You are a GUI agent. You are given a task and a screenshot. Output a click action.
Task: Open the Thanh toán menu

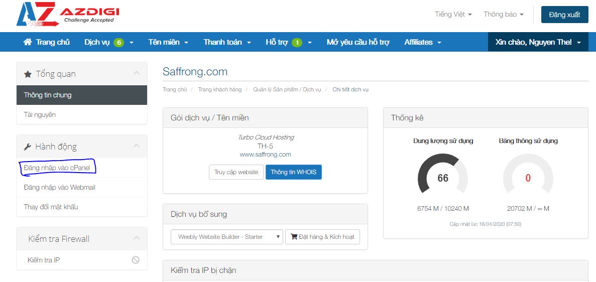click(227, 42)
